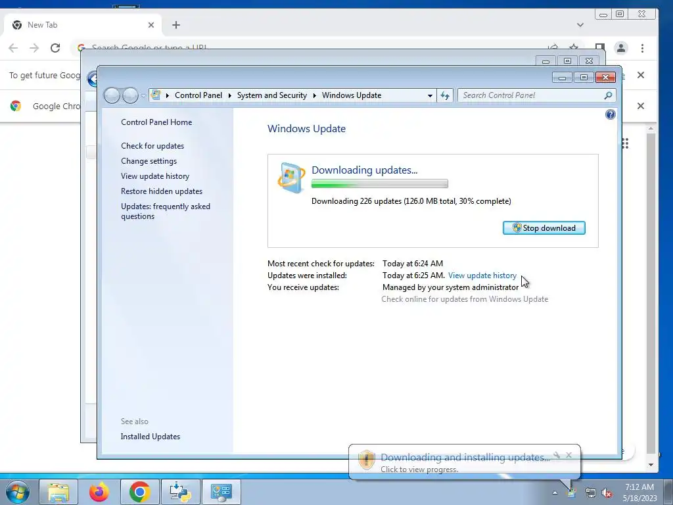Image resolution: width=673 pixels, height=505 pixels.
Task: Go to the System and Security breadcrumb
Action: pos(272,95)
